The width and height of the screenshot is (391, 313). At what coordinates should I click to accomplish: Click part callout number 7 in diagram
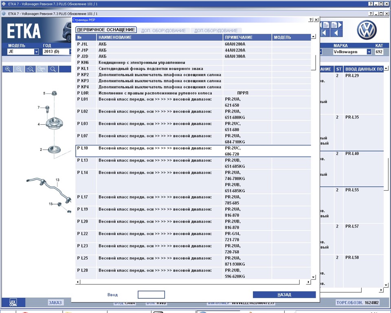pos(38,107)
